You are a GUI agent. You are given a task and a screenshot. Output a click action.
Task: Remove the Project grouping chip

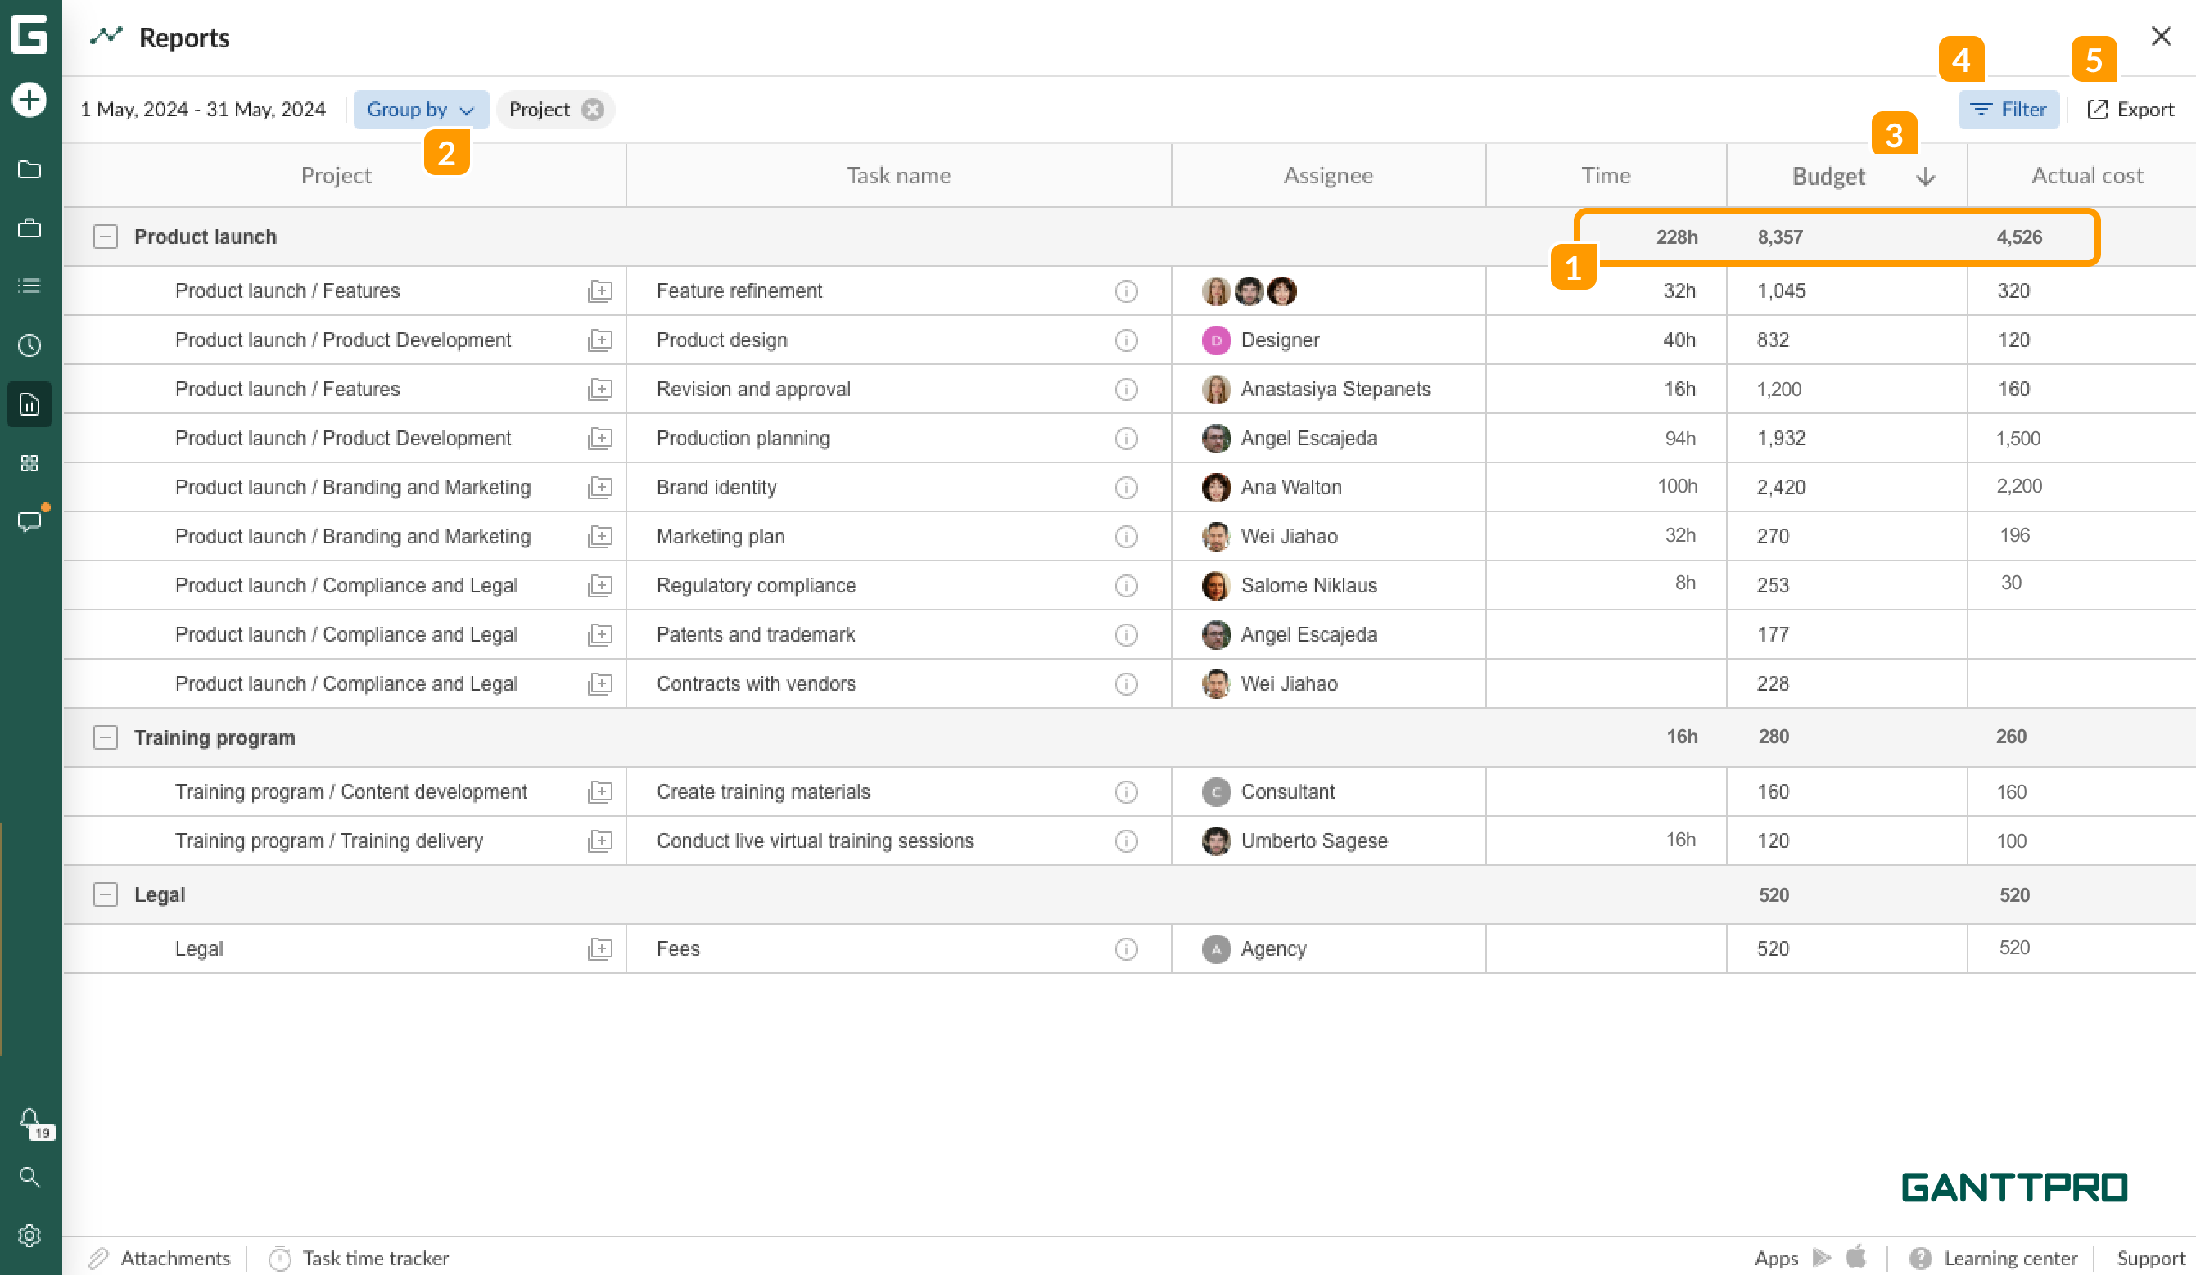[593, 110]
